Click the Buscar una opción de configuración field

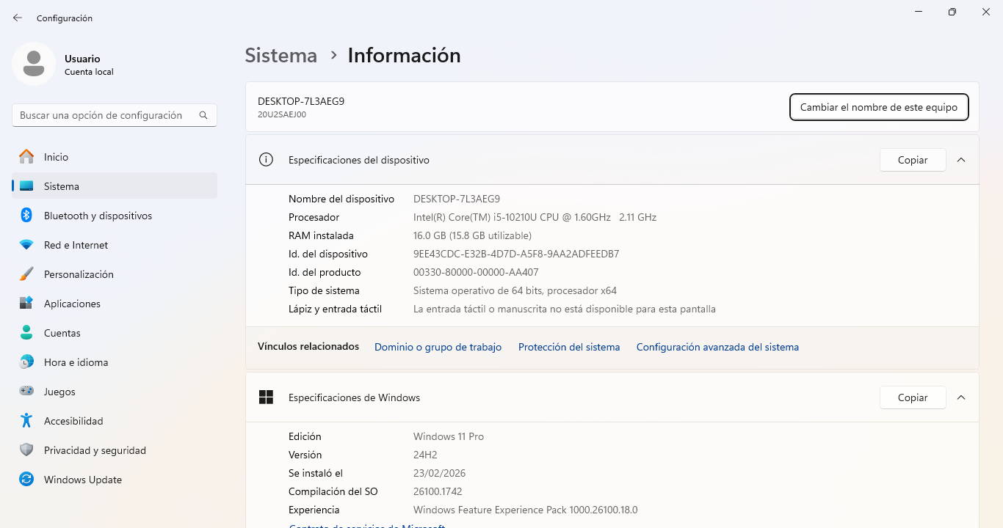click(115, 115)
